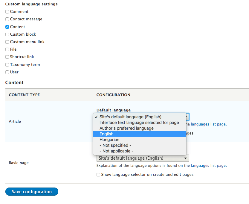Choose Interface text language selected for page

(x=139, y=123)
